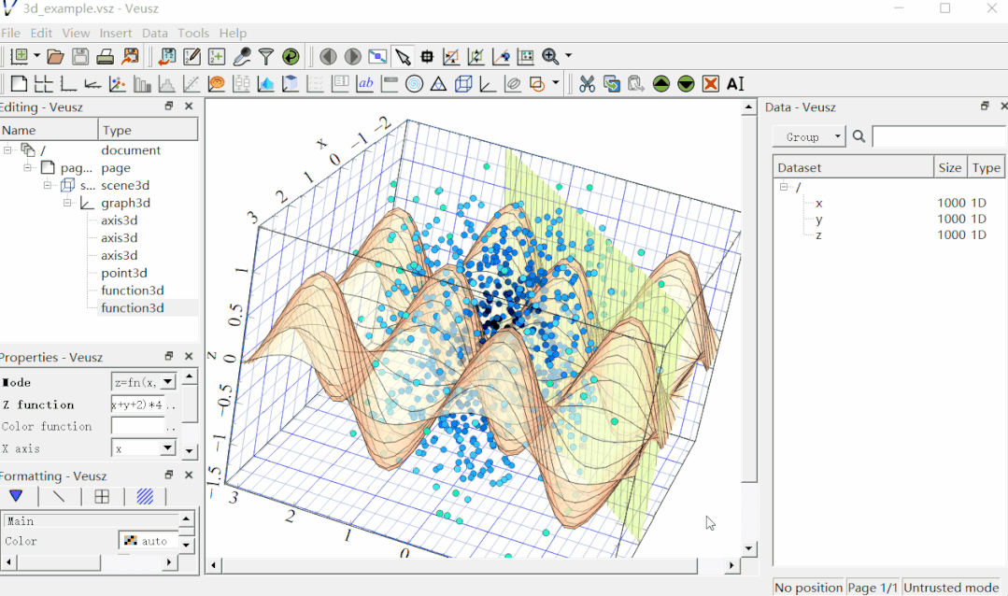This screenshot has width=1008, height=596.
Task: Click the Print document icon
Action: coord(106,57)
